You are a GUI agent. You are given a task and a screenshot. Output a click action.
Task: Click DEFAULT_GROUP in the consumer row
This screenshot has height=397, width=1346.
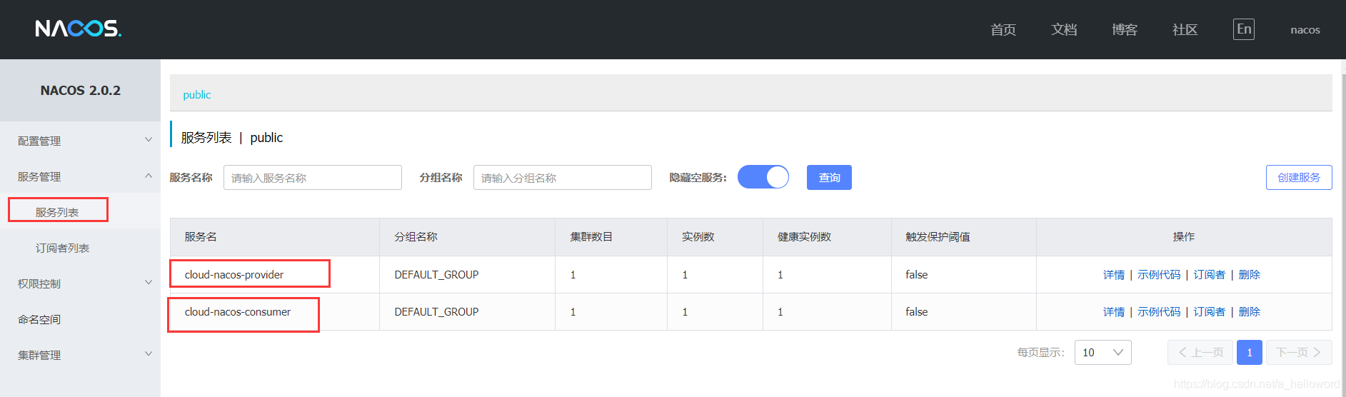point(436,311)
